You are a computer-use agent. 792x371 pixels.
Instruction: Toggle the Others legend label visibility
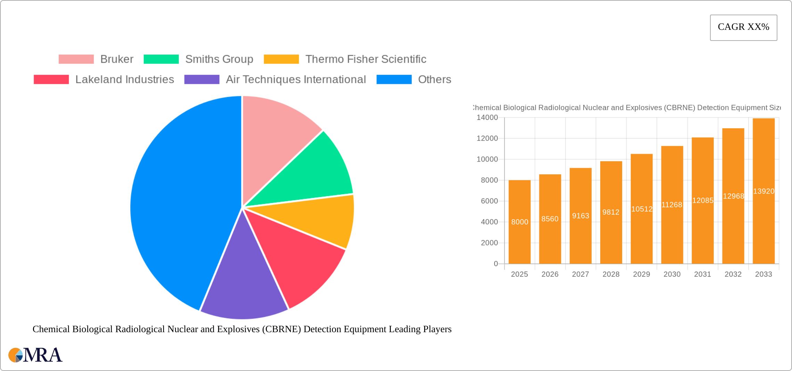pos(434,79)
